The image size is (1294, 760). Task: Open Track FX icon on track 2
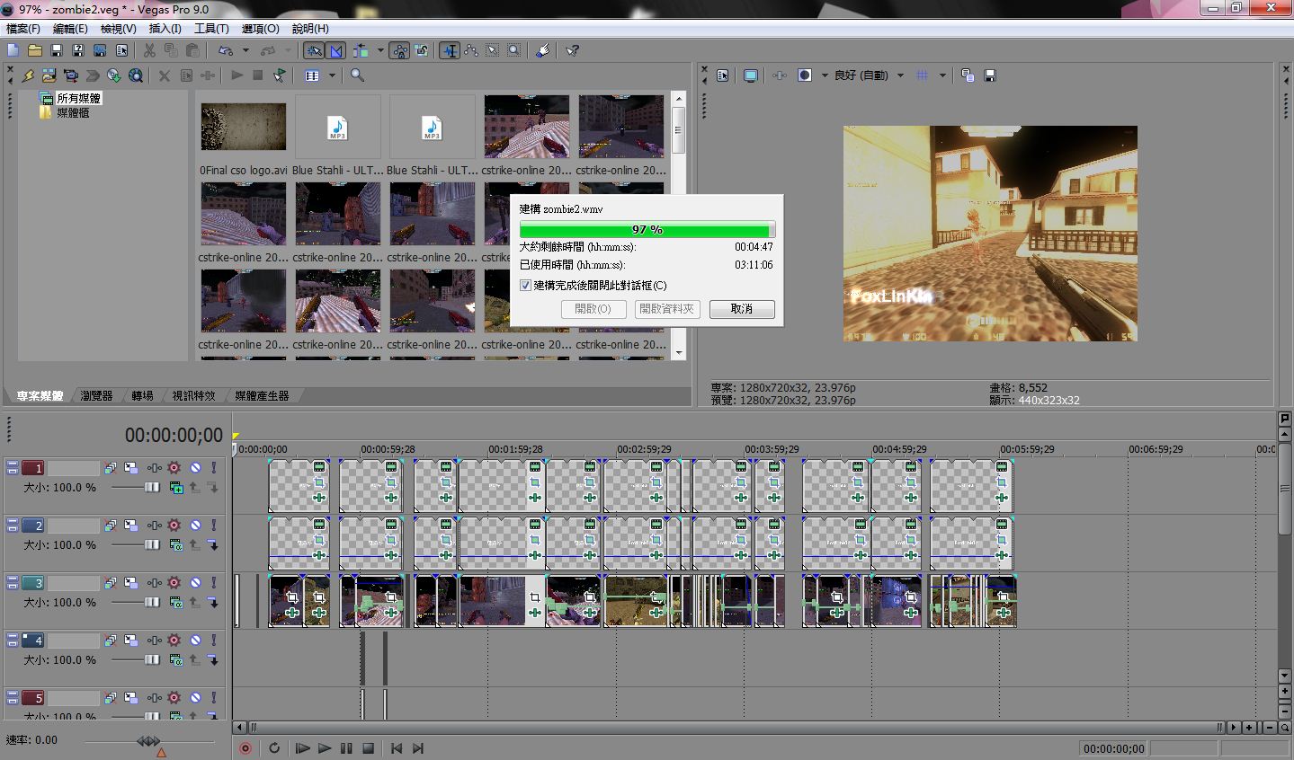tap(154, 526)
